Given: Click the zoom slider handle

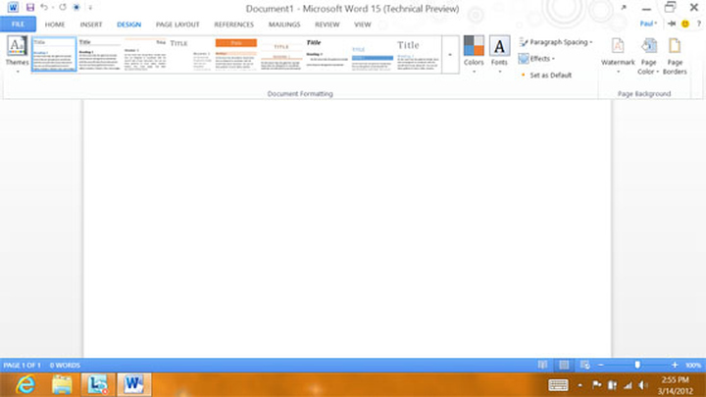Looking at the screenshot, I should point(637,365).
